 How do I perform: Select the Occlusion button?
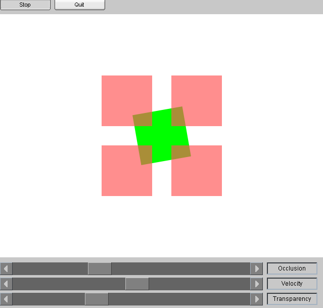[292, 268]
